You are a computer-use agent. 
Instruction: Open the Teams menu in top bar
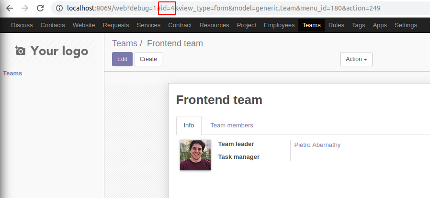tap(311, 25)
